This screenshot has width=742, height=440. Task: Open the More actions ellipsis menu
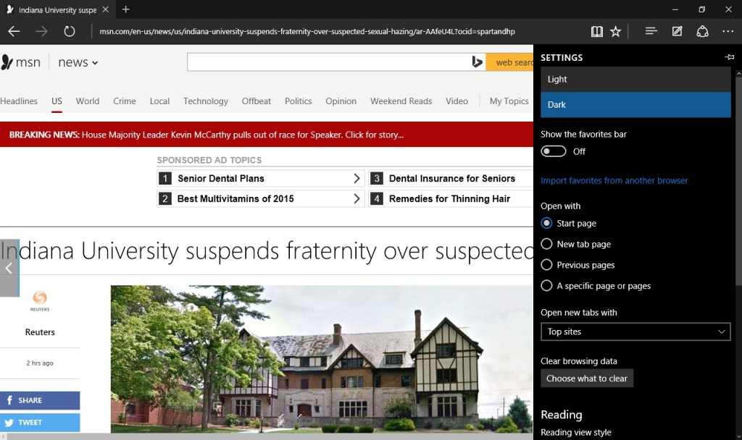coord(728,31)
